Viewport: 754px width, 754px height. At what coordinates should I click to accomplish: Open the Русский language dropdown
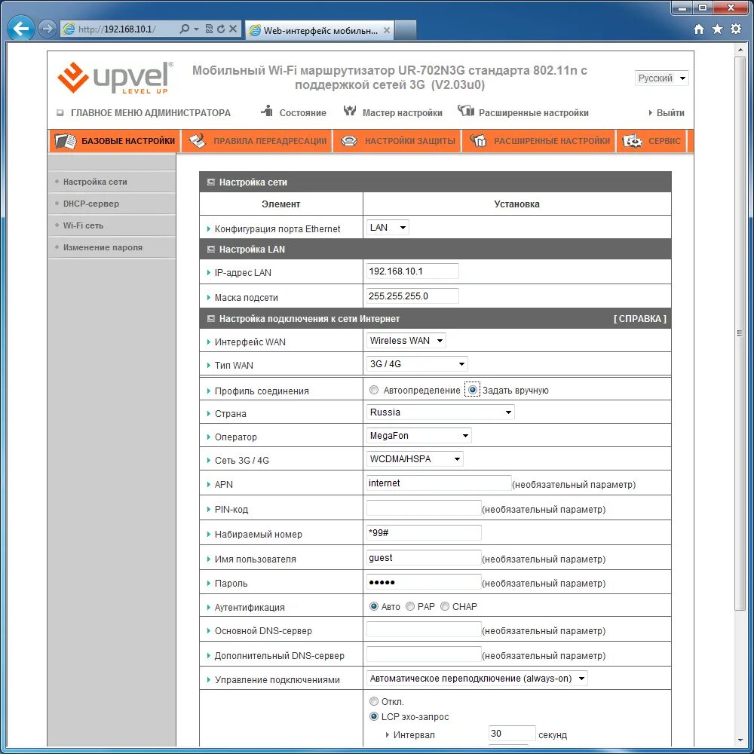pos(662,78)
